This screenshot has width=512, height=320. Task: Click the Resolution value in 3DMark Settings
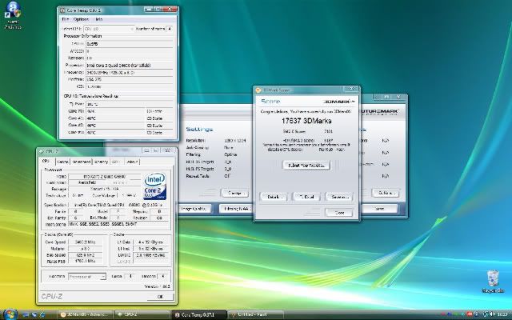(234, 141)
